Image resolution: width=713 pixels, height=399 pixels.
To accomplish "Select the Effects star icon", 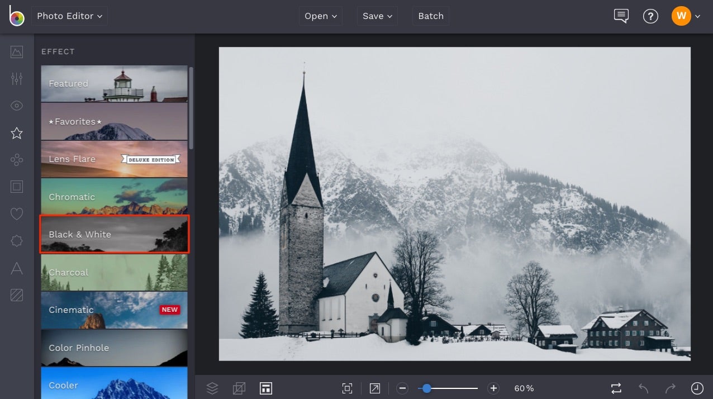I will tap(16, 133).
